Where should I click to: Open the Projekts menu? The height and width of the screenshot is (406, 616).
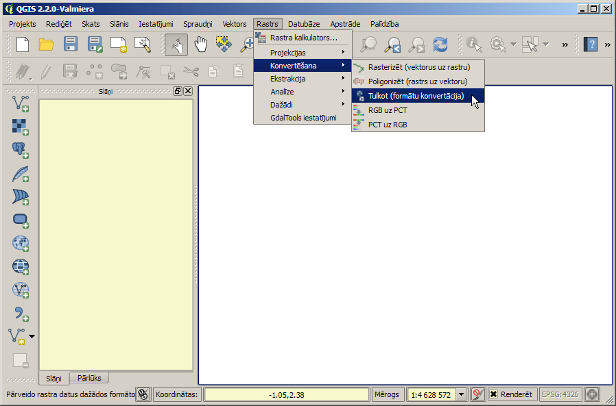pyautogui.click(x=23, y=24)
